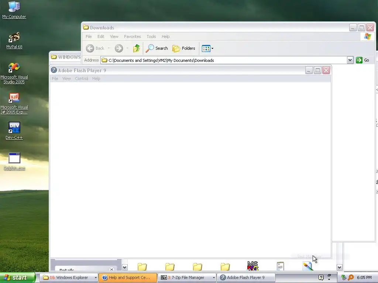Click scroll-down arrow right of file list
Image resolution: width=378 pixels, height=283 pixels.
[340, 268]
